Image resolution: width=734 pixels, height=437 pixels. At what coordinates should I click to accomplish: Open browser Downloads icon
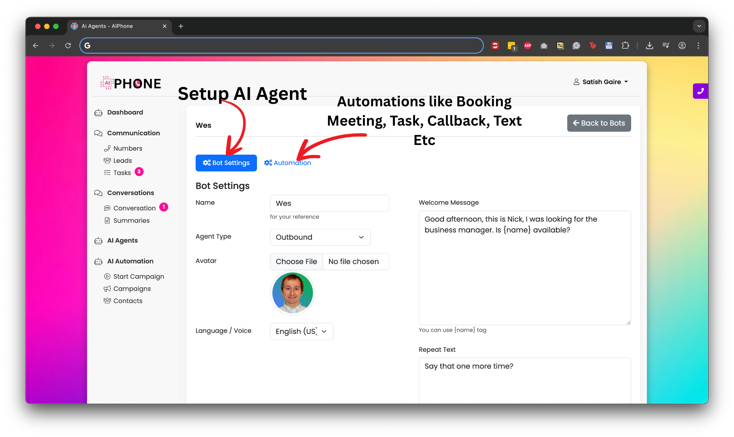click(649, 45)
